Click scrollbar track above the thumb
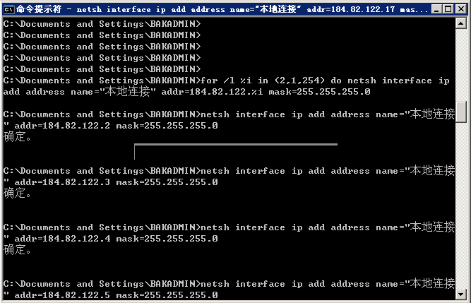The width and height of the screenshot is (471, 303). [461, 64]
